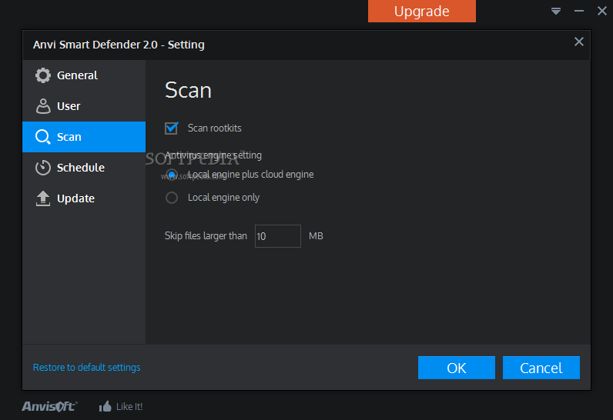Image resolution: width=613 pixels, height=420 pixels.
Task: Click the orange Upgrade button
Action: click(x=422, y=11)
